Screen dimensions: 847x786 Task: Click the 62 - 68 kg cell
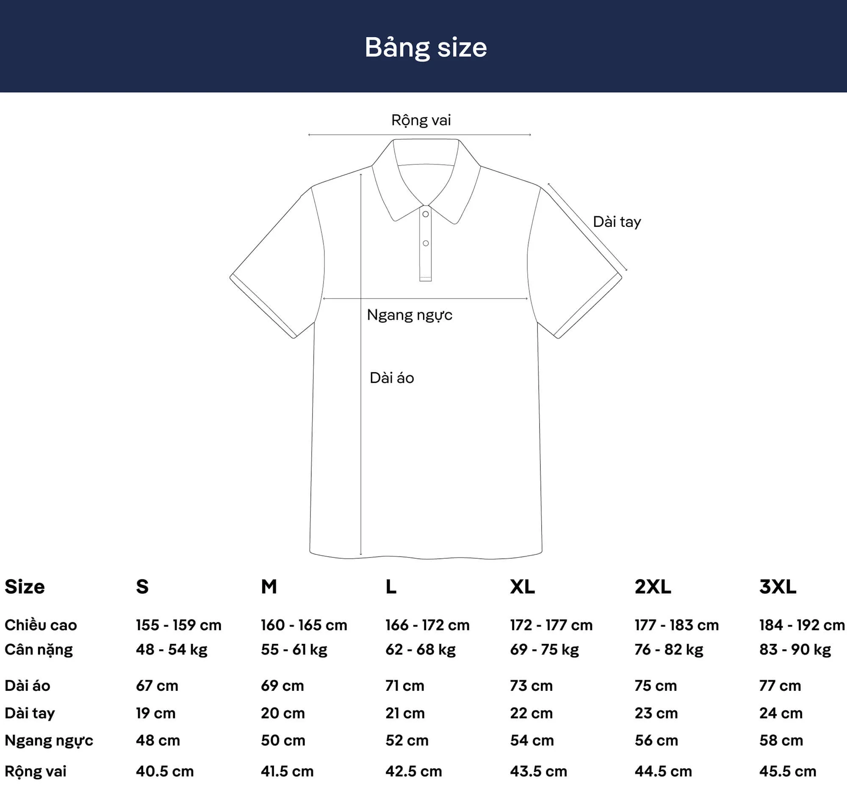click(421, 650)
